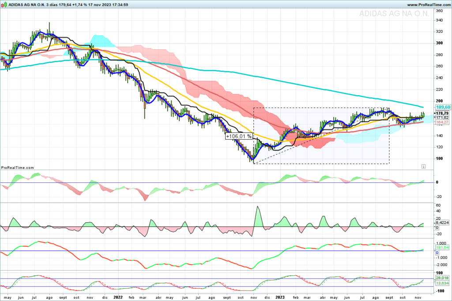This screenshot has width=452, height=301.
Task: Click the 171,62 price label
Action: point(442,118)
